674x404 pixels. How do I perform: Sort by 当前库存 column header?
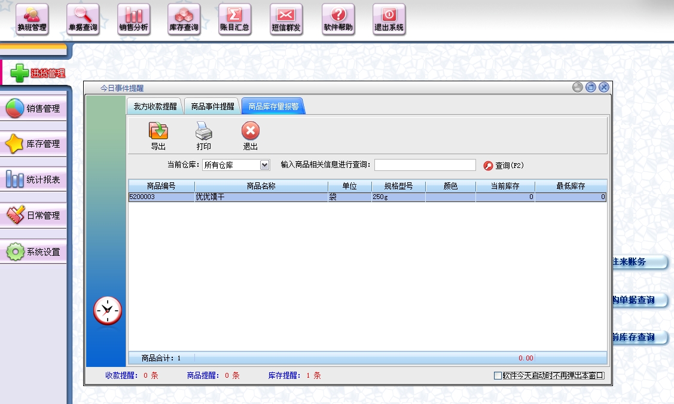[505, 186]
